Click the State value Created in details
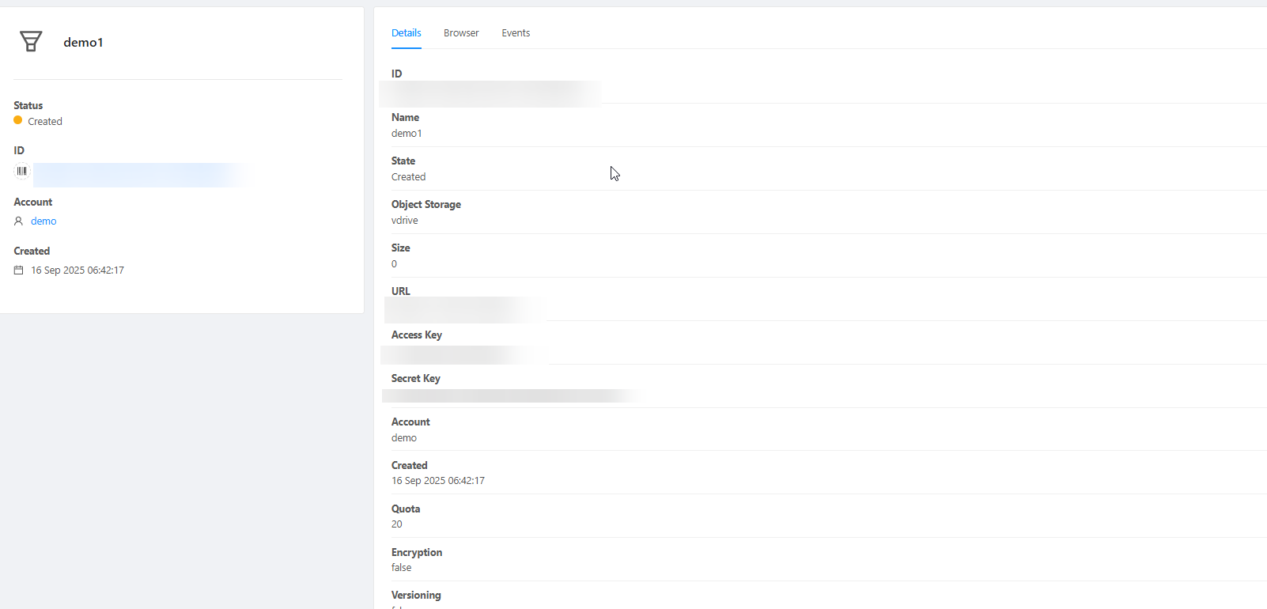The height and width of the screenshot is (609, 1267). click(408, 177)
